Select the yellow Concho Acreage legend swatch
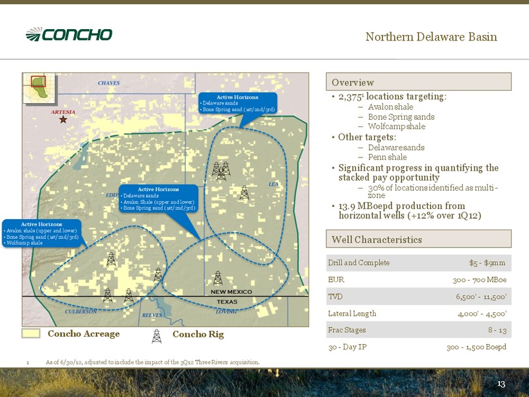The height and width of the screenshot is (397, 529). pyautogui.click(x=31, y=333)
